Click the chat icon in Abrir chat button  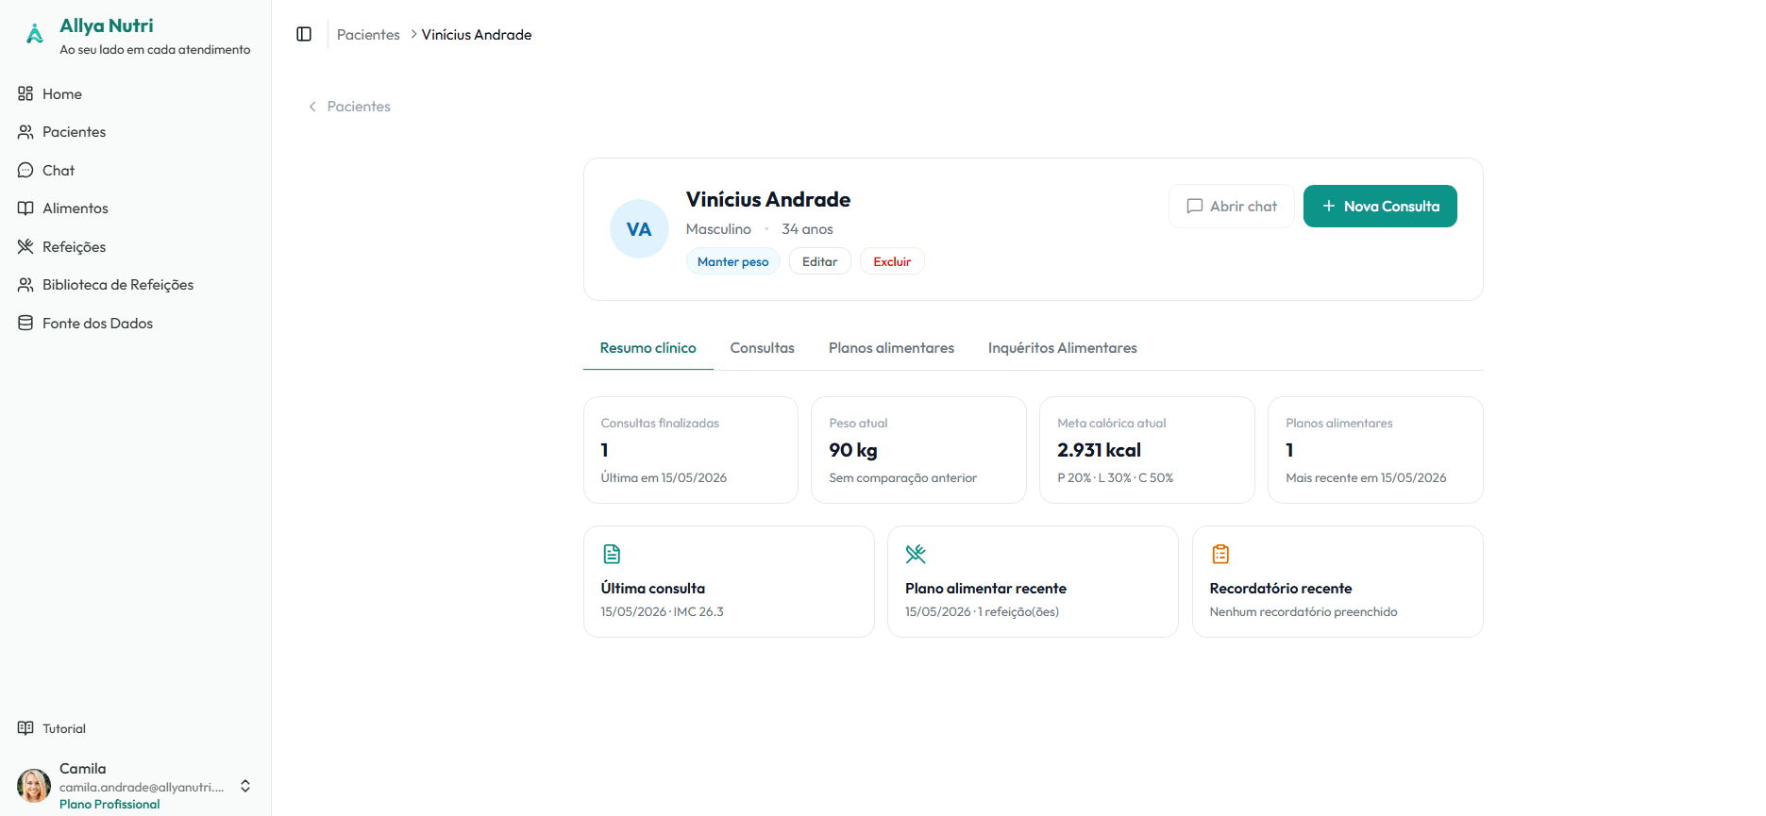1195,206
